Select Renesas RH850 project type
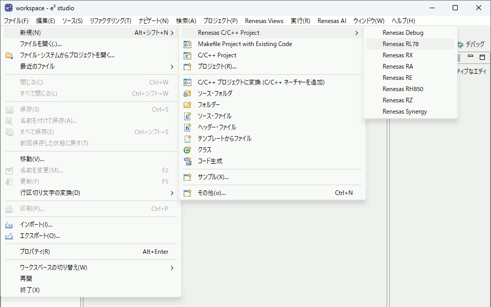 [410, 89]
